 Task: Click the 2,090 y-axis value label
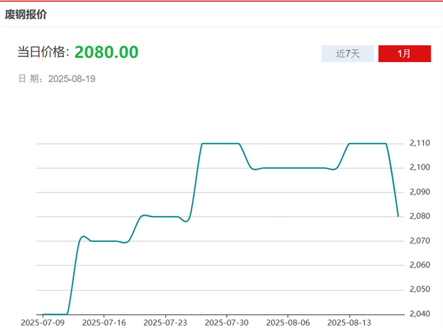point(420,192)
